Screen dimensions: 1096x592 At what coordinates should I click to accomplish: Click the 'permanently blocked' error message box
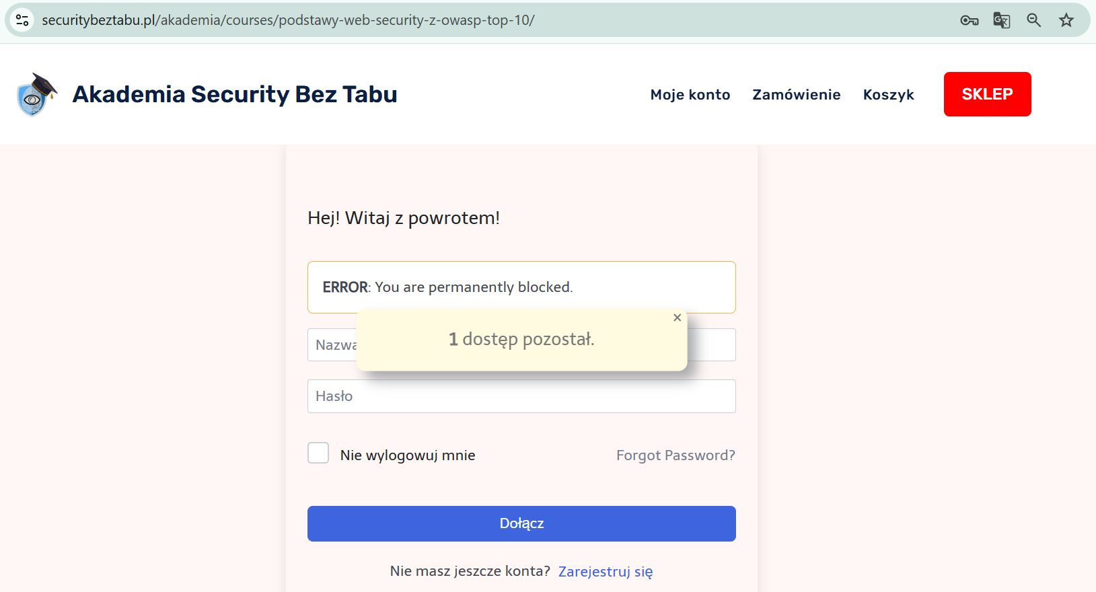pyautogui.click(x=521, y=287)
